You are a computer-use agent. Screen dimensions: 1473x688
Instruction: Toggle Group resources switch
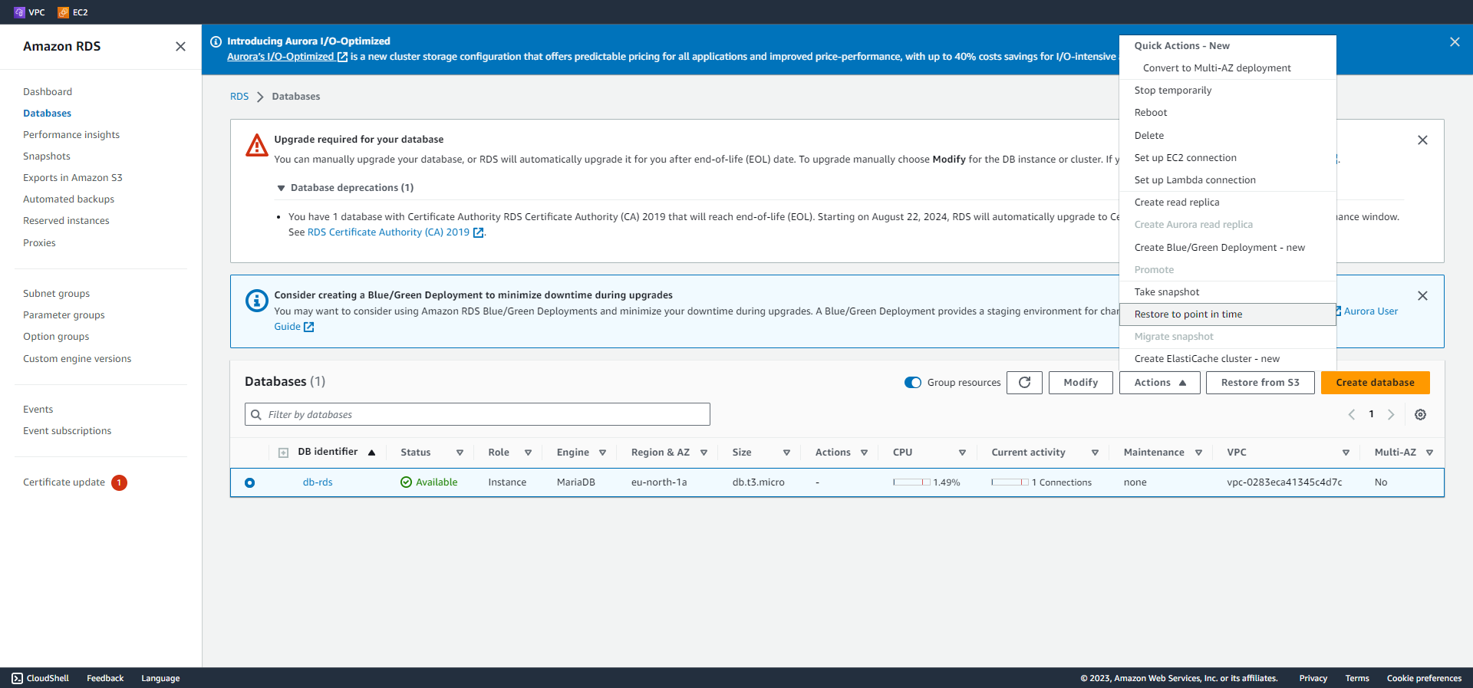[x=913, y=382]
